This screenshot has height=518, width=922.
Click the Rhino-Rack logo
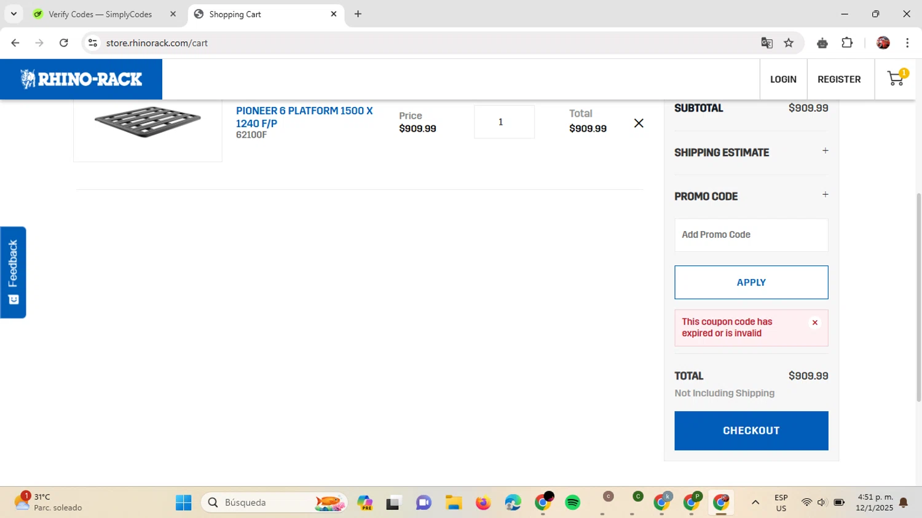point(81,79)
